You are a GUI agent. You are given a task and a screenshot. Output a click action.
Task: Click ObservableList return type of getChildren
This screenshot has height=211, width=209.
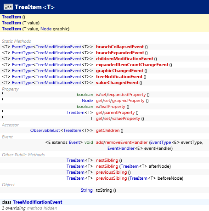[x=45, y=131]
